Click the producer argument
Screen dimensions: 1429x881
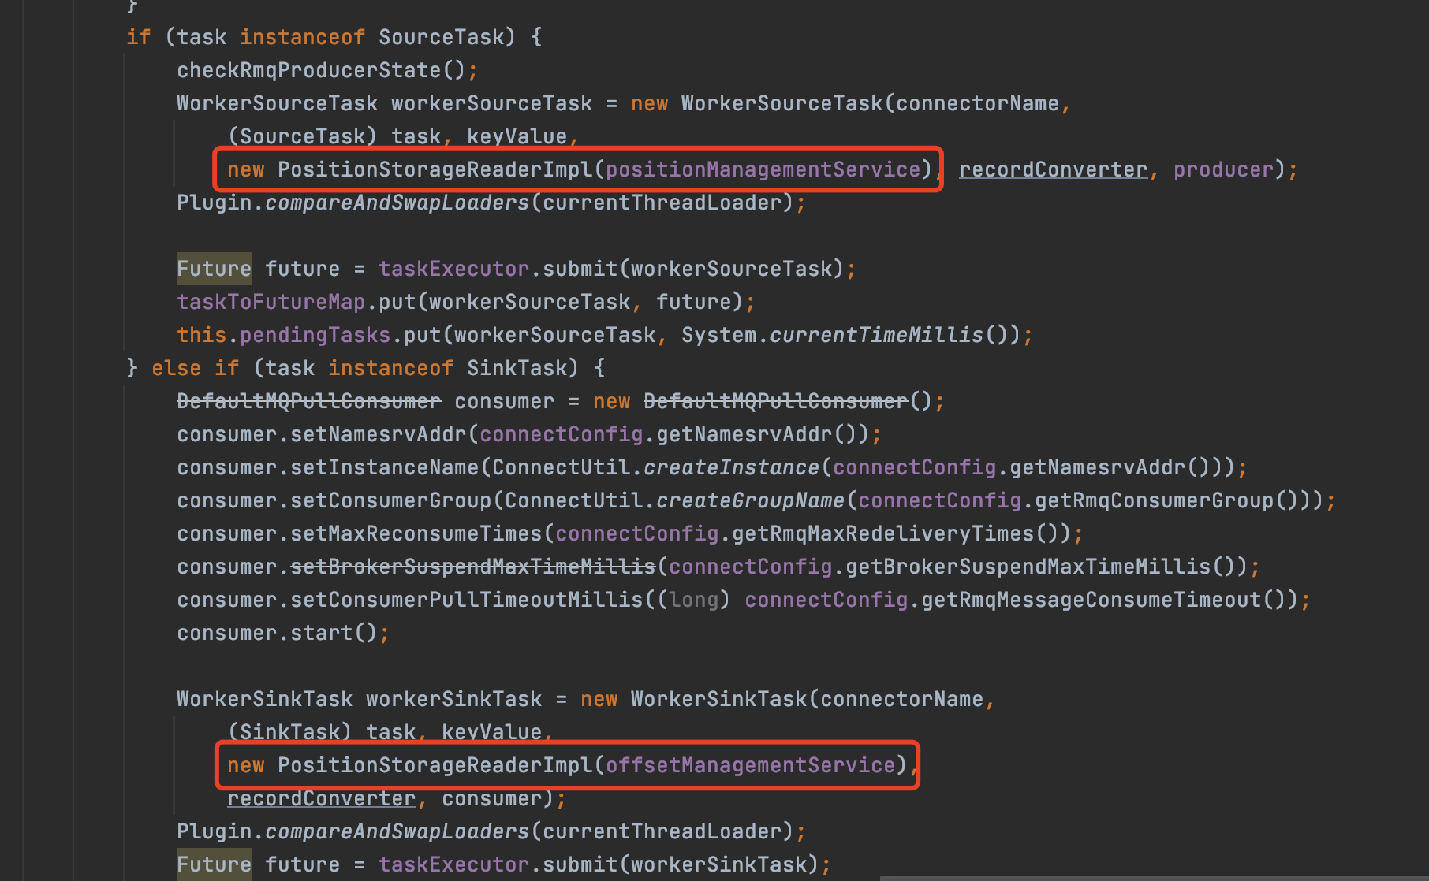pyautogui.click(x=1223, y=169)
